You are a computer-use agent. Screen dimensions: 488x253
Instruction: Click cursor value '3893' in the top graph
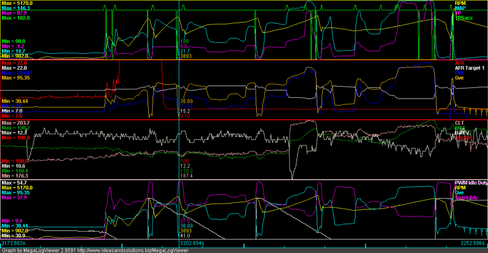[x=185, y=56]
